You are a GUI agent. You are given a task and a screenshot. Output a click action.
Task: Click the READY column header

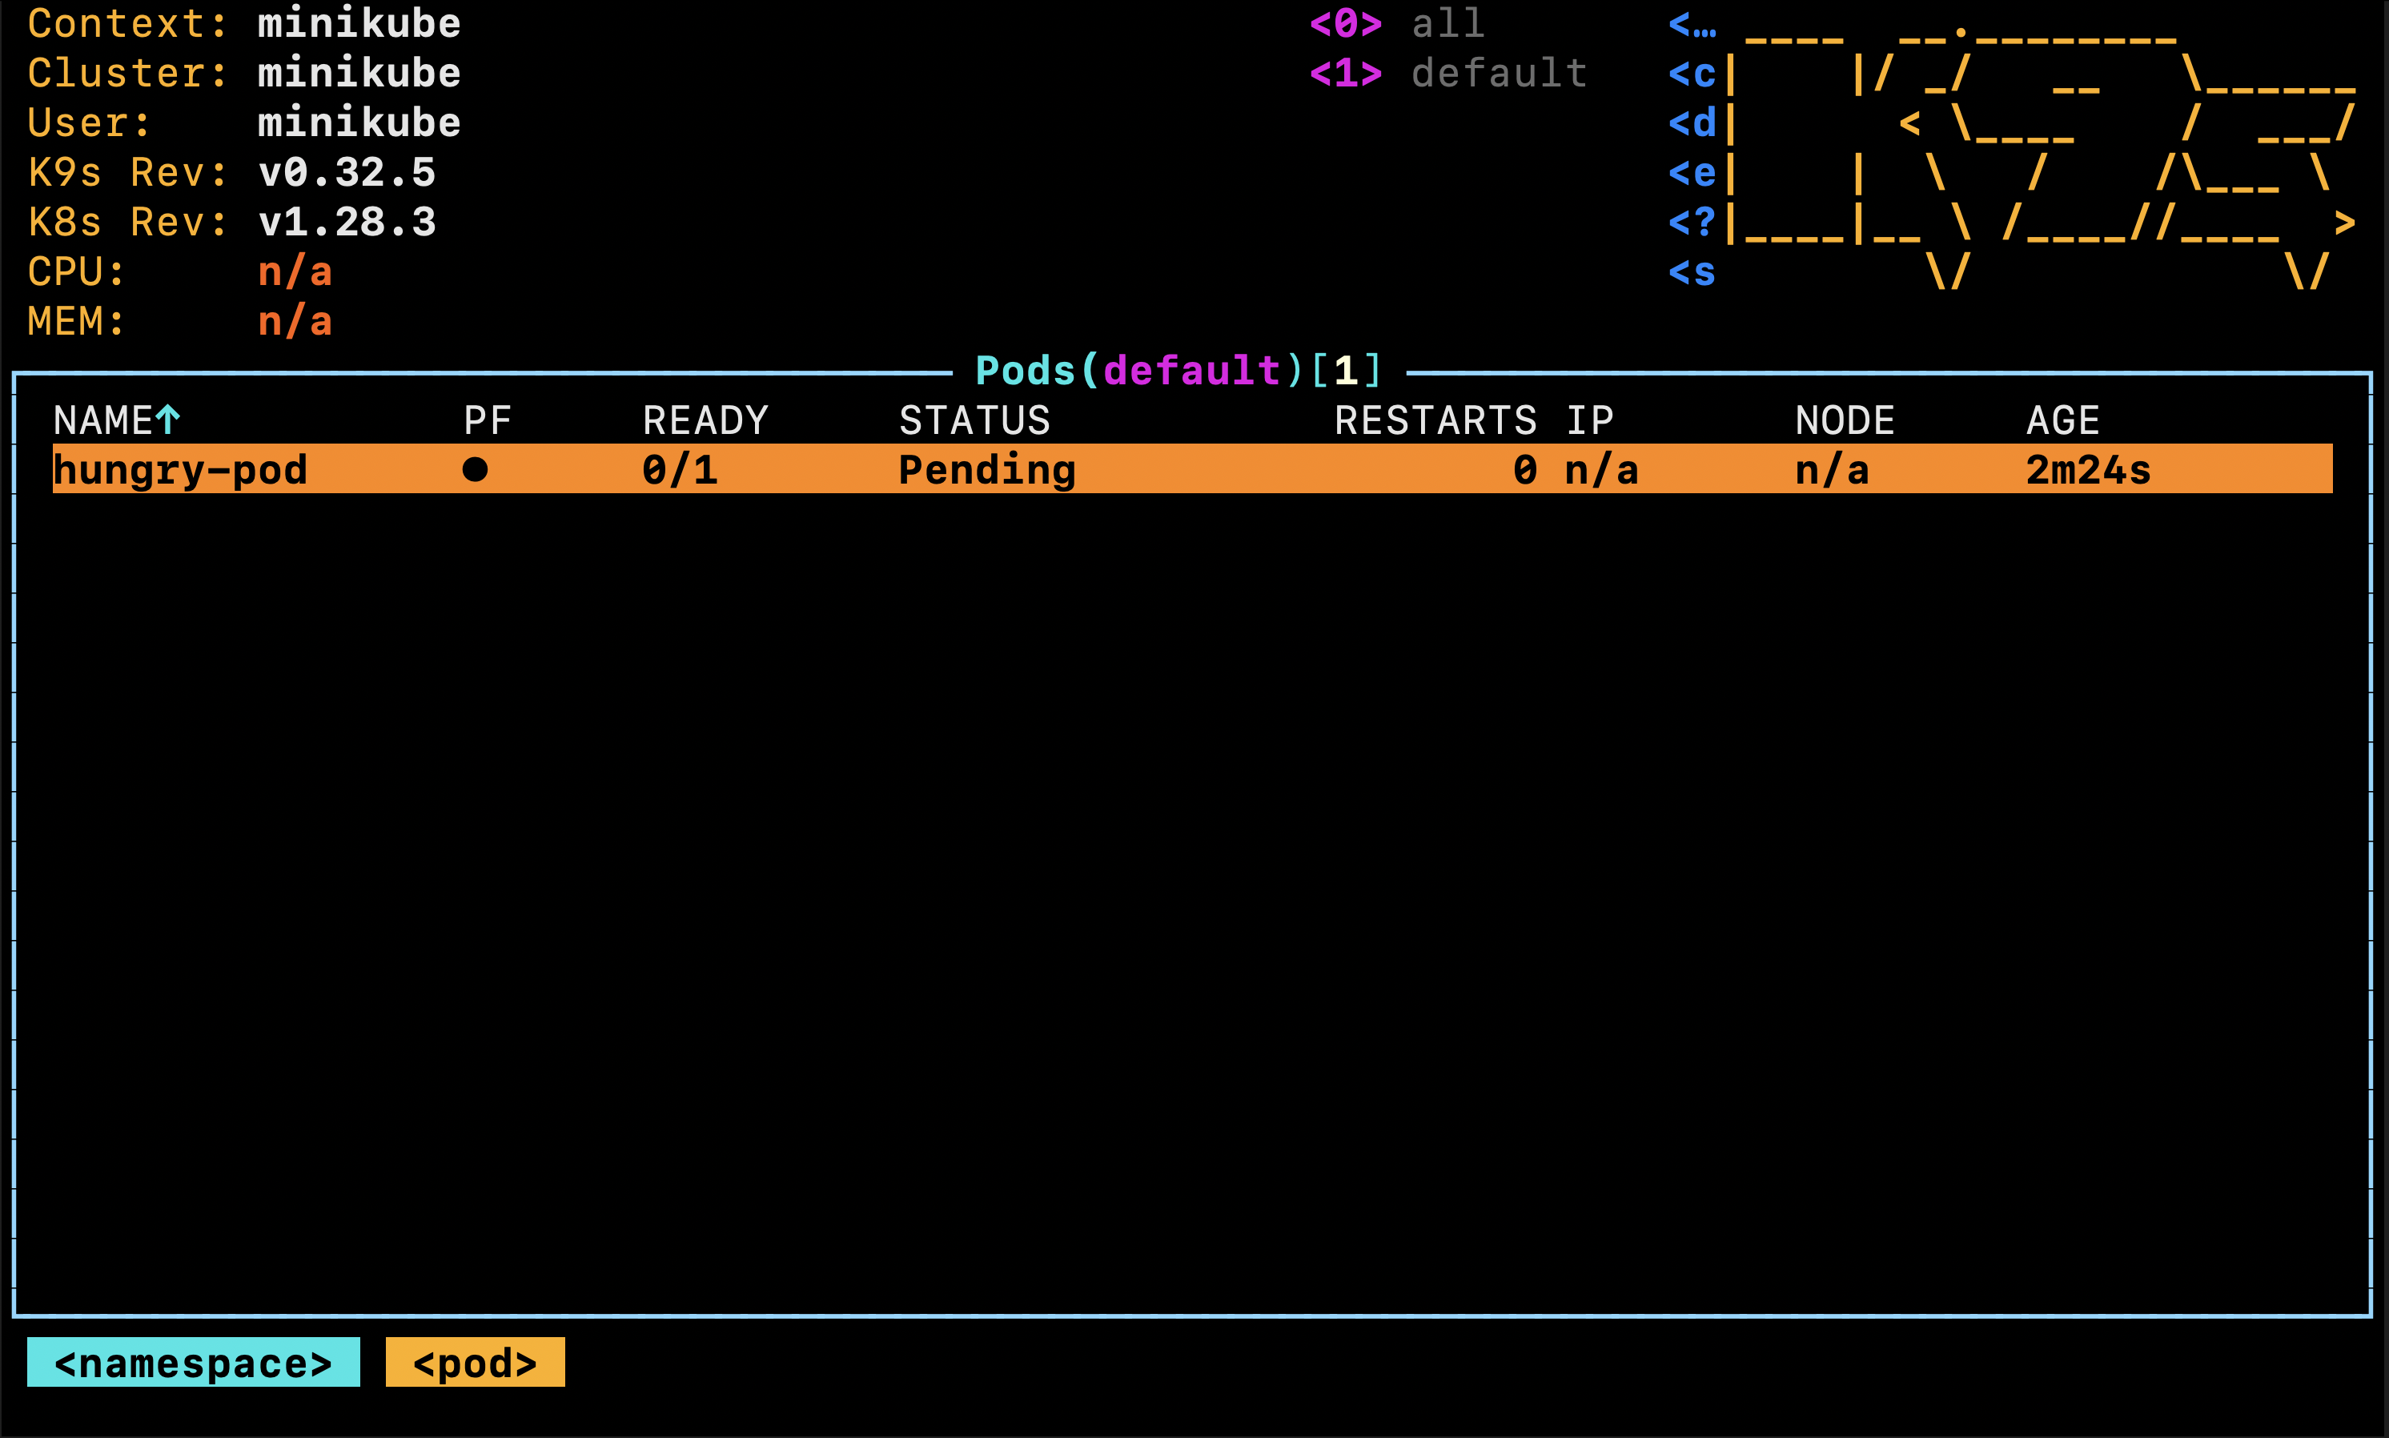pos(705,420)
